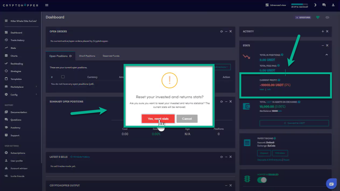Screen dimensions: 340x191
Task: Expand the Config sidebar submenu
Action: [x=36, y=95]
